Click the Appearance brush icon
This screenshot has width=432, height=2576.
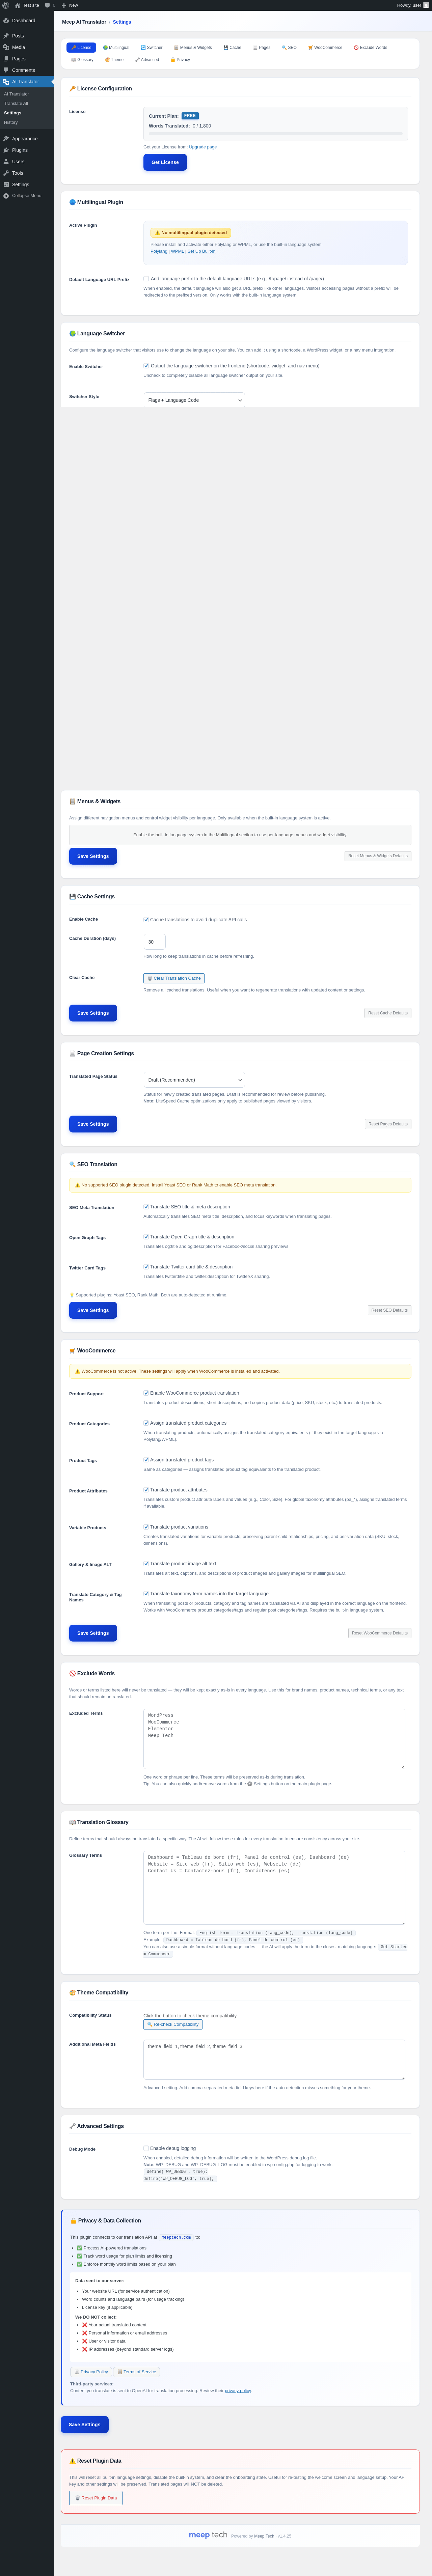6,139
